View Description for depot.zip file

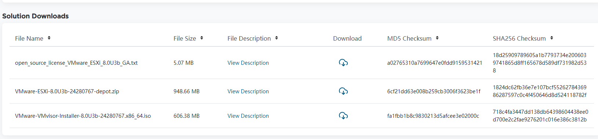pos(248,91)
